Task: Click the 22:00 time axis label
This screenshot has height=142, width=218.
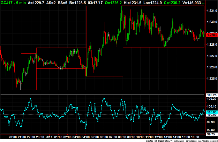Action: coord(31,137)
